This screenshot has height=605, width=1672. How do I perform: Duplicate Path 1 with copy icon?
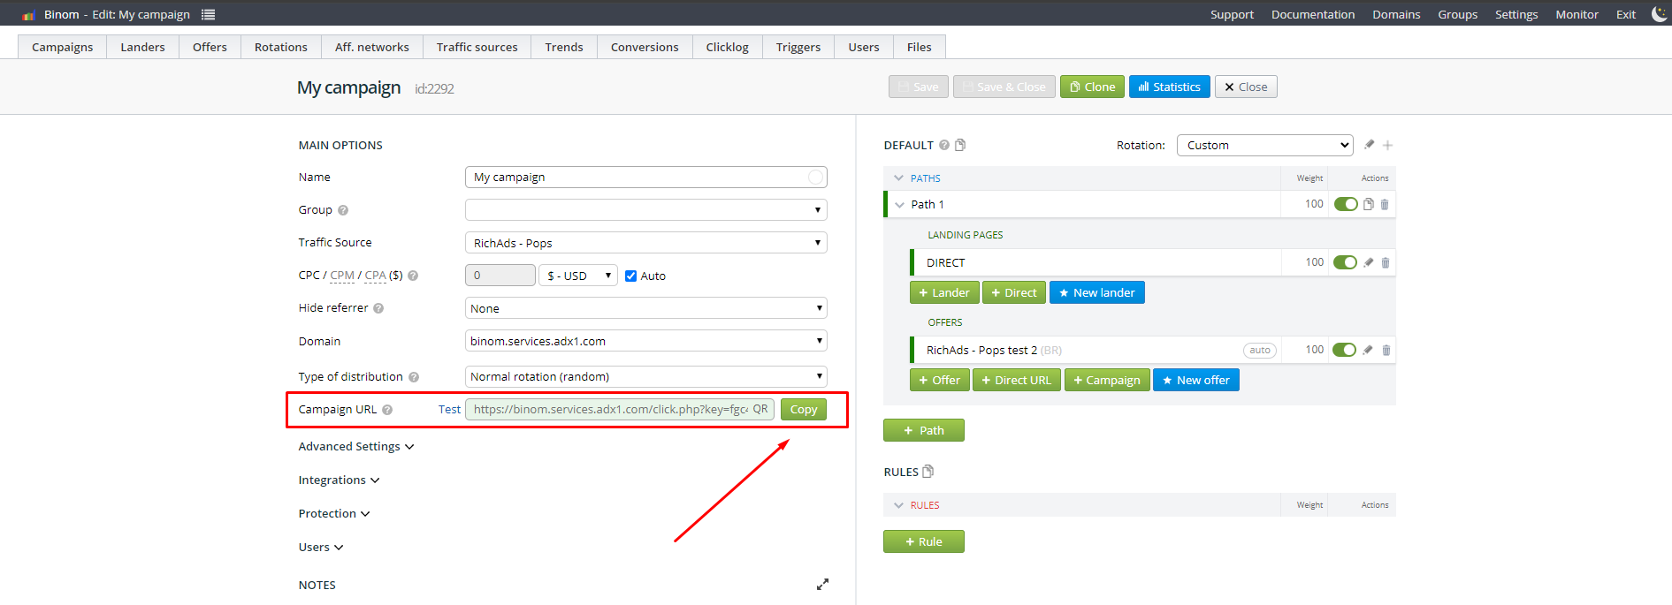click(x=1369, y=204)
